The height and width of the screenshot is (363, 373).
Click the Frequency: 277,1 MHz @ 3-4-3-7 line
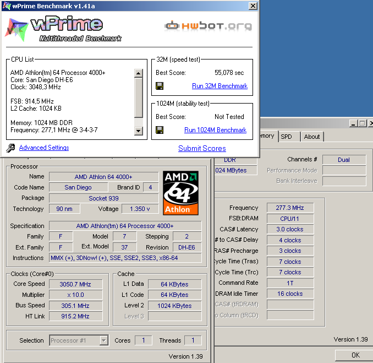coord(54,130)
